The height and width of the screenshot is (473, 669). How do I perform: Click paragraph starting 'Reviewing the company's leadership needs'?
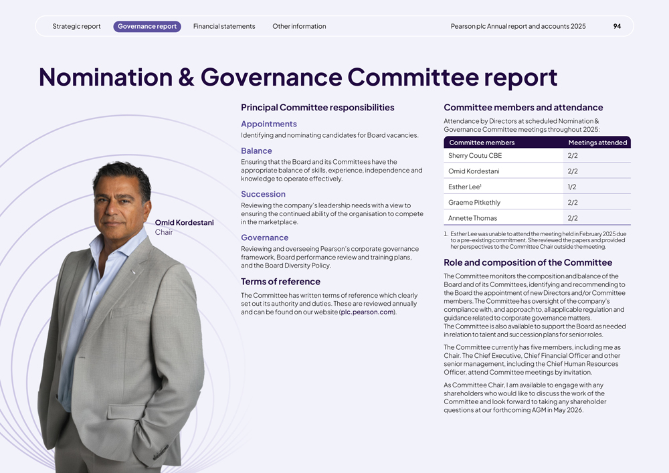click(x=332, y=213)
